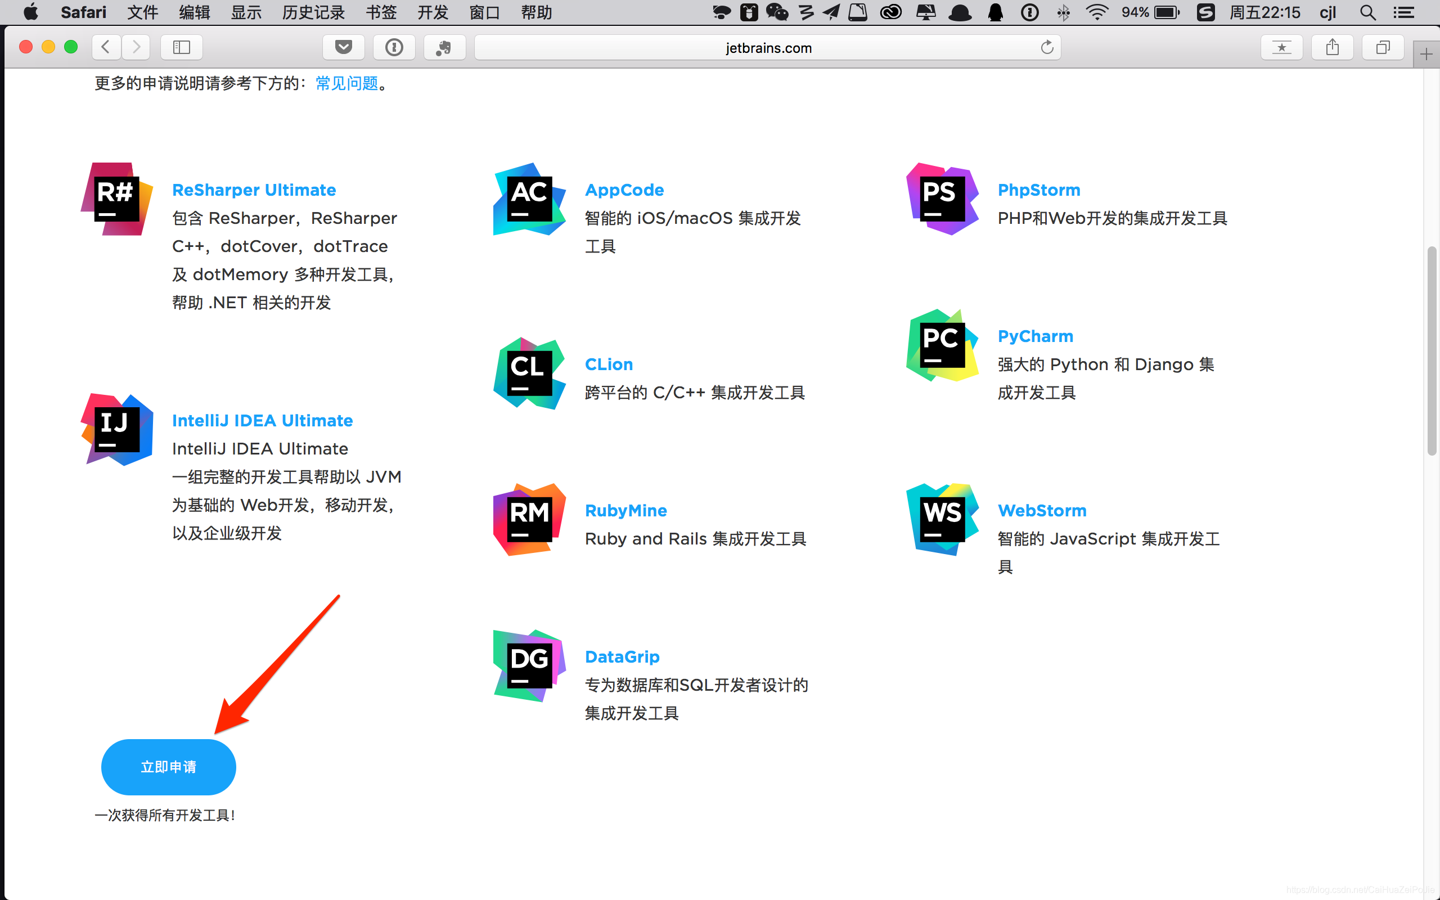
Task: Add a new tab with plus button
Action: pyautogui.click(x=1426, y=55)
